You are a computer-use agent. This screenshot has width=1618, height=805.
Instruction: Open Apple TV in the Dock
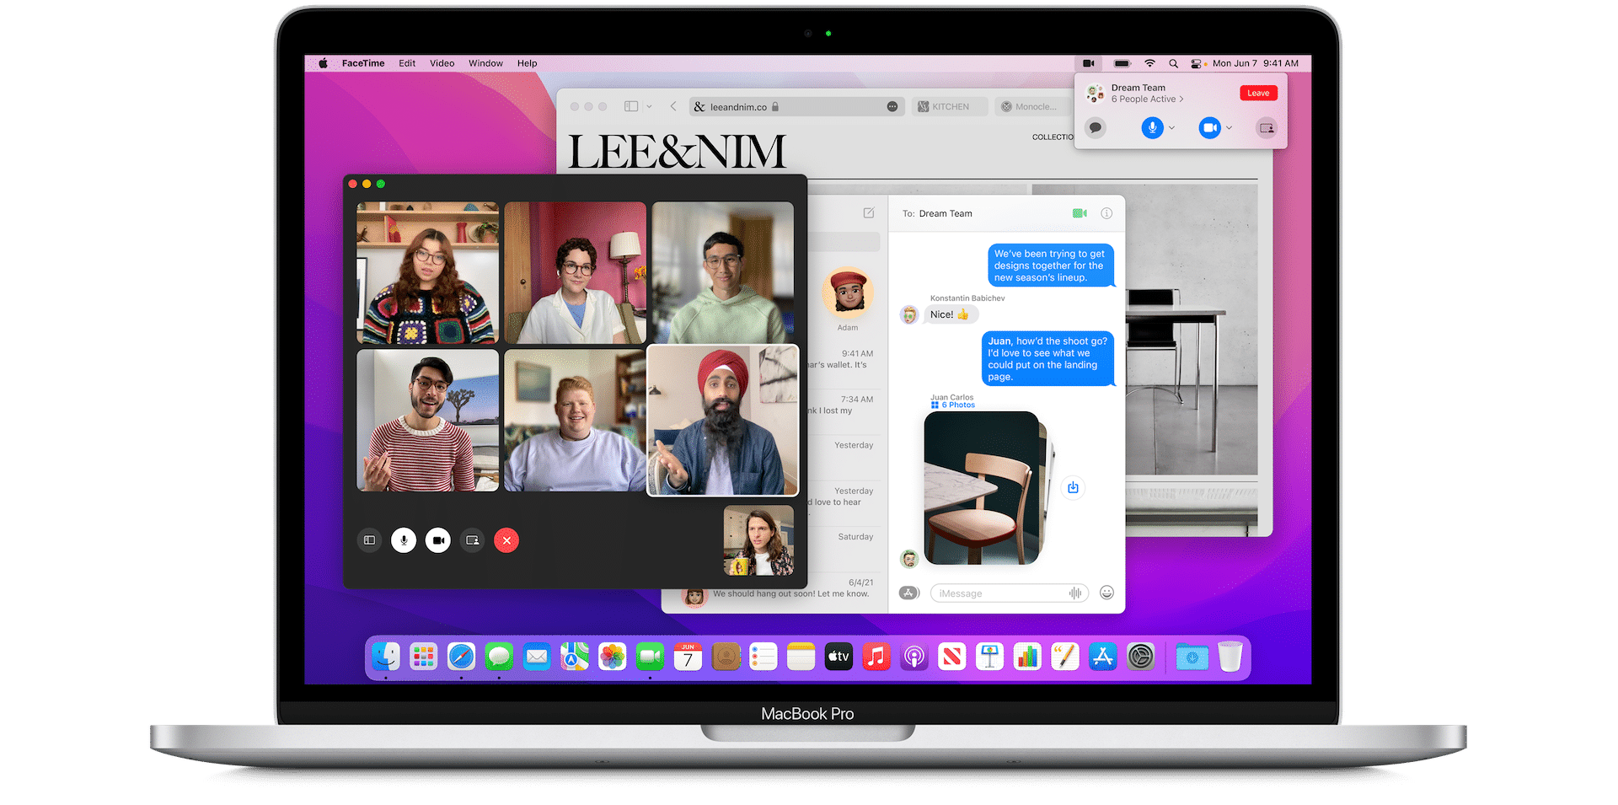pyautogui.click(x=838, y=657)
